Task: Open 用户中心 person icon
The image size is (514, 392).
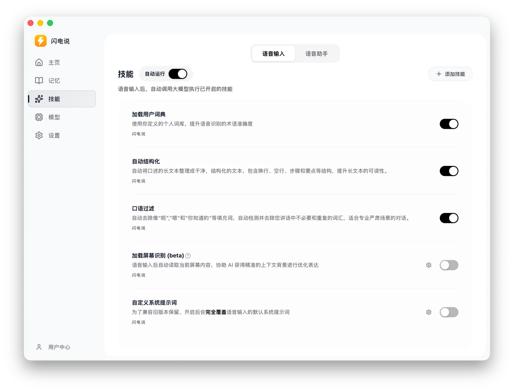Action: pos(39,347)
